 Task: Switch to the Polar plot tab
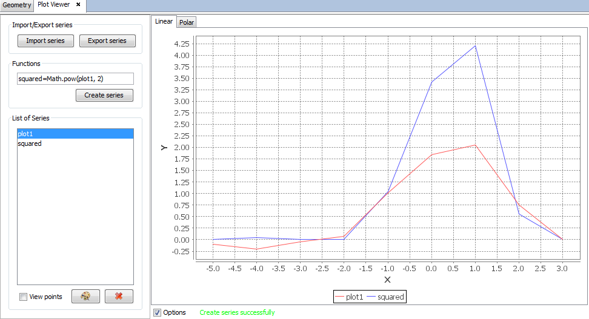pos(187,22)
